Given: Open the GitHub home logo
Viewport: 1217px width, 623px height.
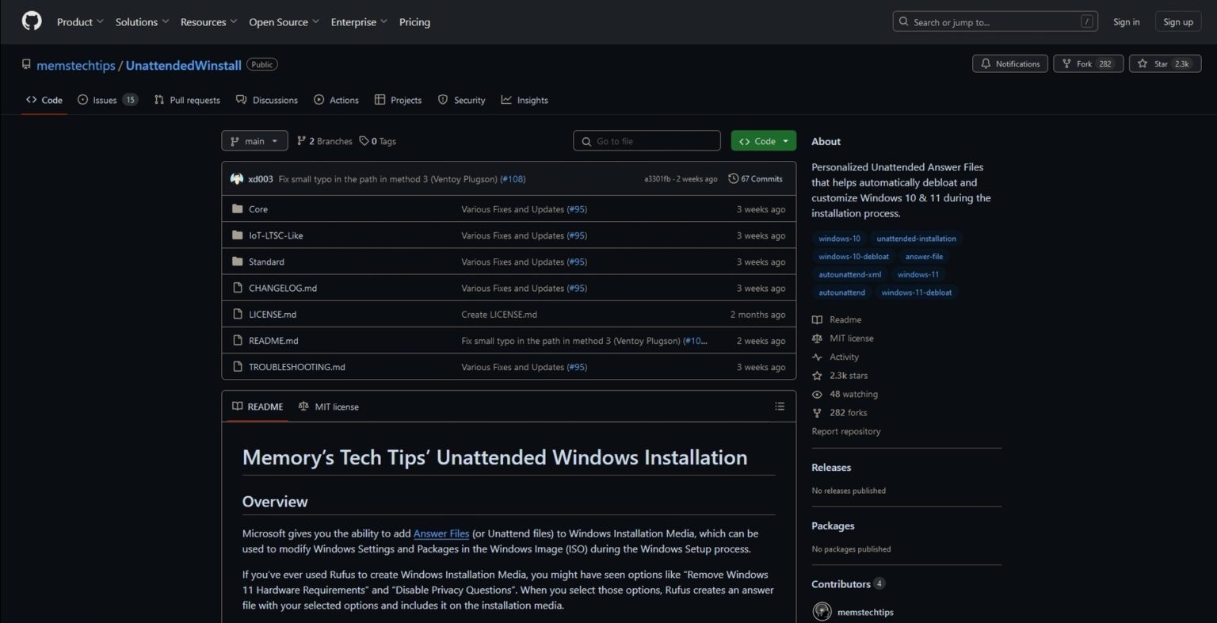Looking at the screenshot, I should point(31,21).
